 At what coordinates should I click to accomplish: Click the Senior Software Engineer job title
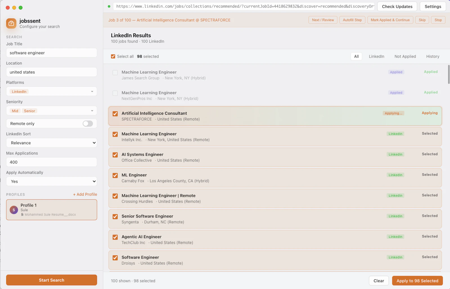tap(147, 216)
